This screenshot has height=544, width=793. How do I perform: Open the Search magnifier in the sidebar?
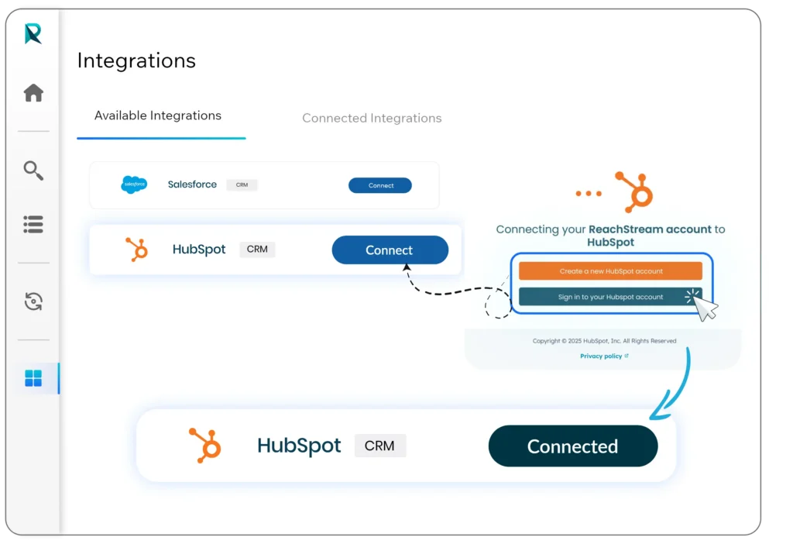click(x=33, y=171)
